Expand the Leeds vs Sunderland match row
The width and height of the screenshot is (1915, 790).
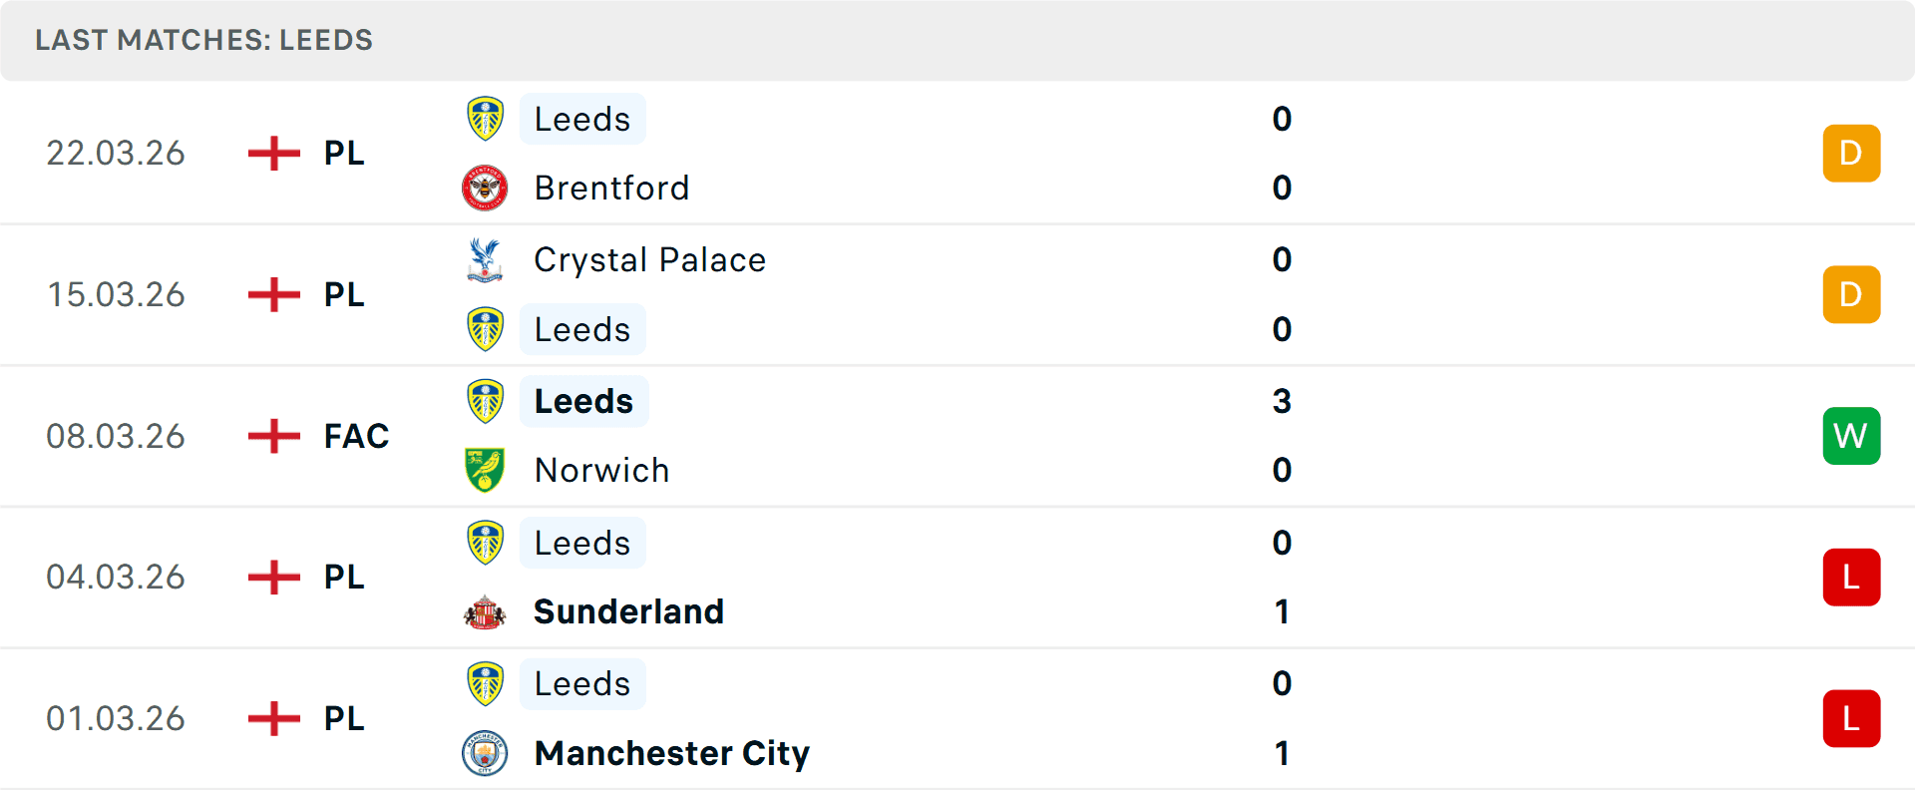tap(957, 577)
